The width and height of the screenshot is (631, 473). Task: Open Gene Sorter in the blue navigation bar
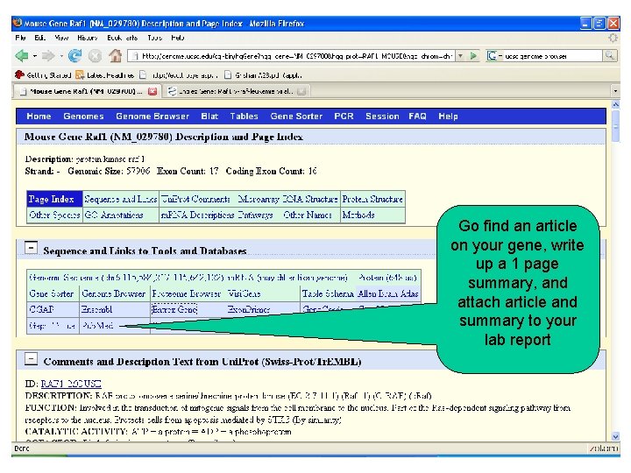pos(296,116)
